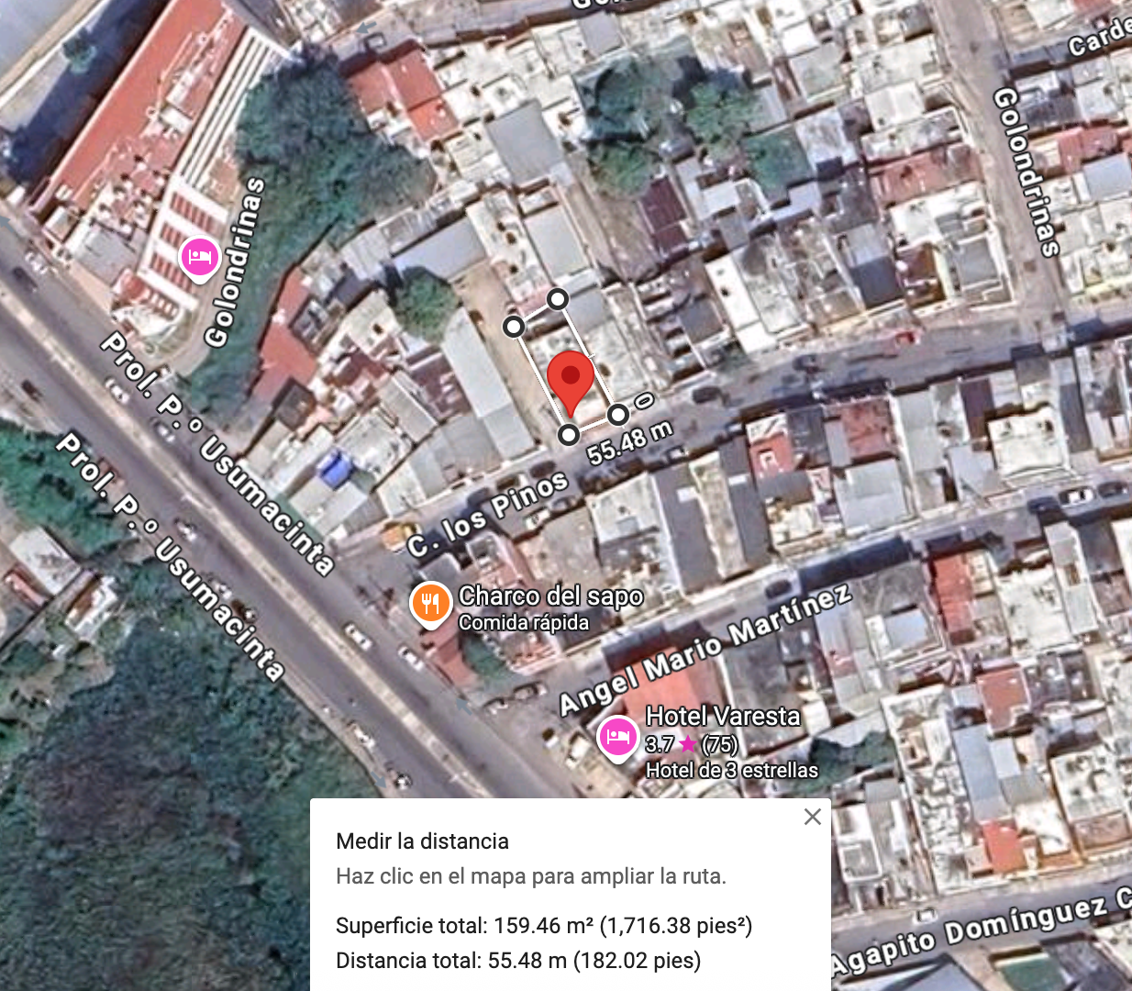Image resolution: width=1132 pixels, height=991 pixels.
Task: Click the Comida rápida category text
Action: [x=524, y=622]
